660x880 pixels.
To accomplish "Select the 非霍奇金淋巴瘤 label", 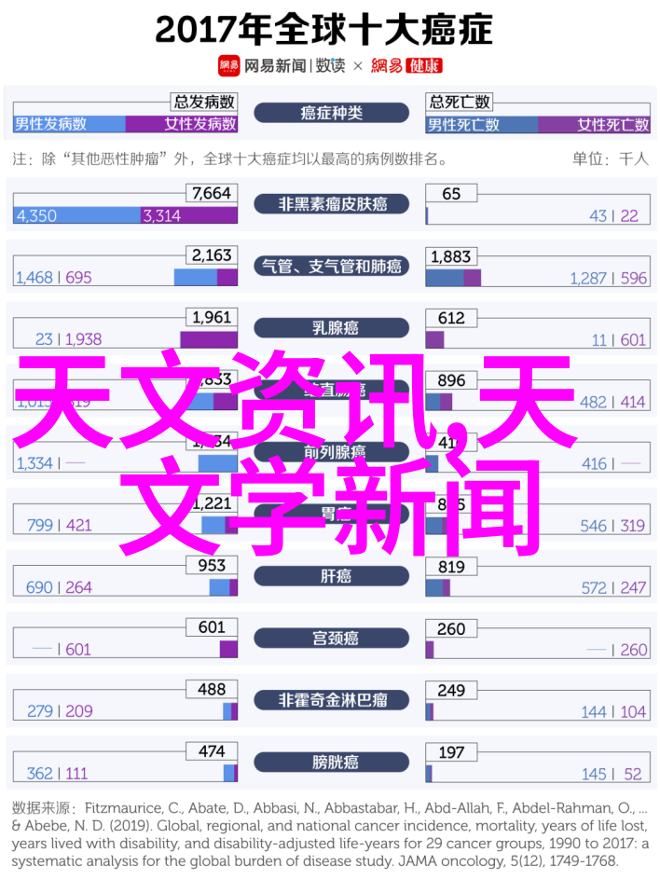I will (332, 700).
